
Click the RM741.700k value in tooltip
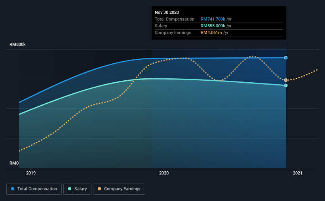coord(213,19)
